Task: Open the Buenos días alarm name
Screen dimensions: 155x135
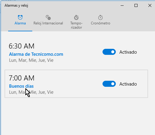Action: point(21,86)
